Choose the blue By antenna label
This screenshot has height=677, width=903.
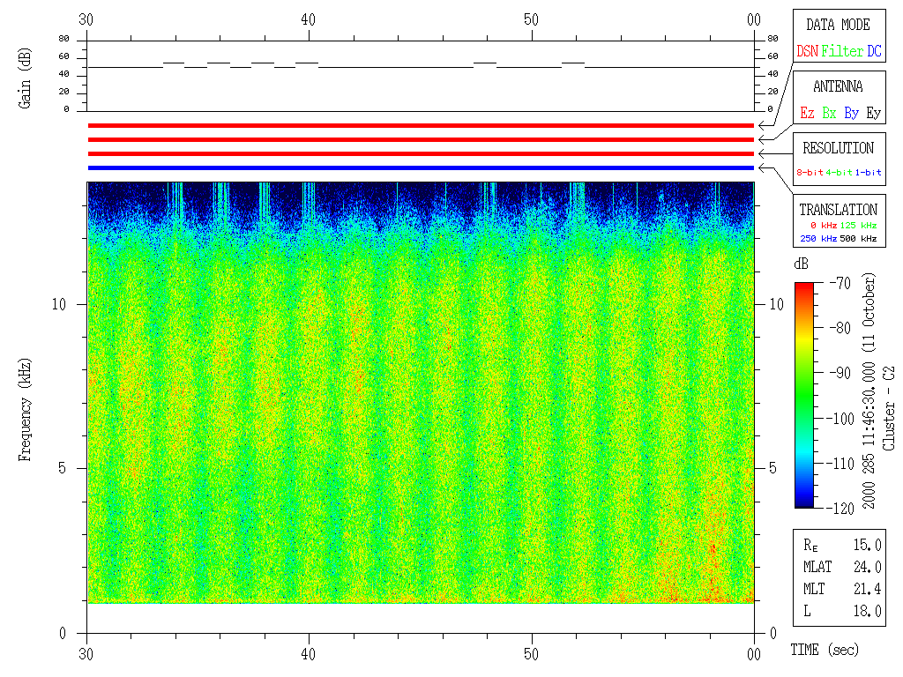(x=851, y=114)
